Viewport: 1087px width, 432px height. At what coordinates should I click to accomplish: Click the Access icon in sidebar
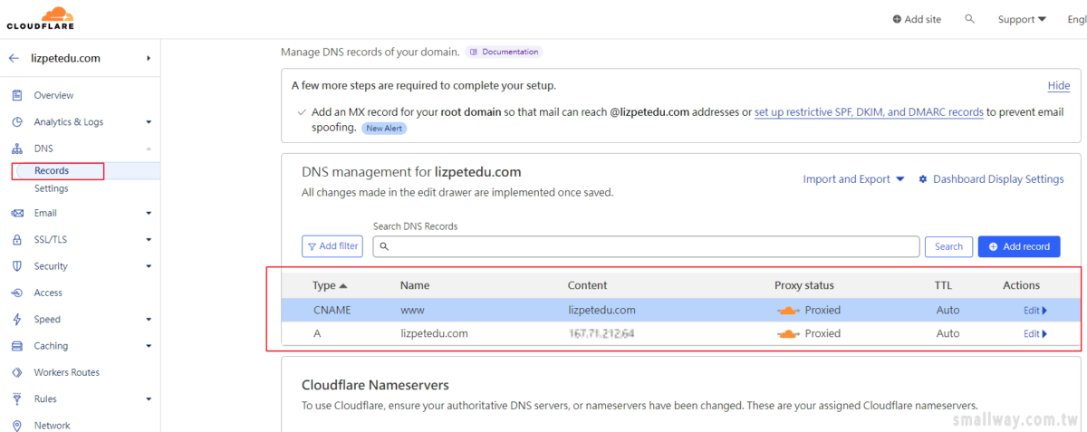(16, 293)
